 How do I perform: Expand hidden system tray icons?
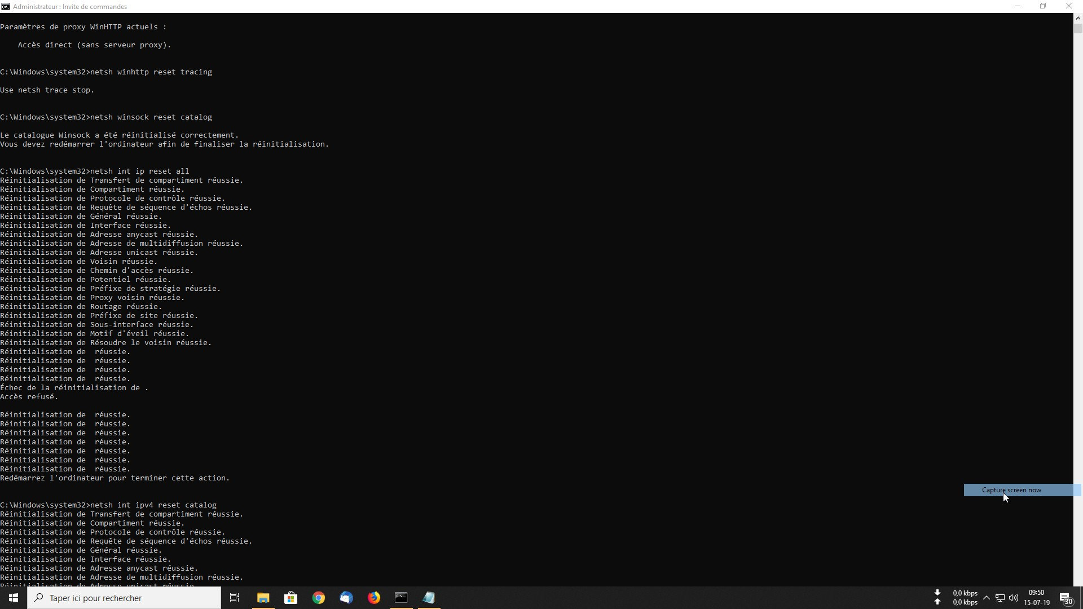coord(987,598)
